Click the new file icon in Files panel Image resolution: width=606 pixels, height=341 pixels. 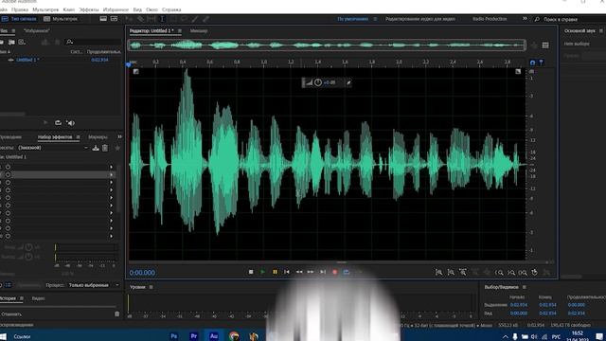click(x=22, y=42)
